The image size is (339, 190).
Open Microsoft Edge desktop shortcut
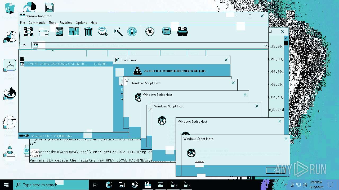point(30,7)
